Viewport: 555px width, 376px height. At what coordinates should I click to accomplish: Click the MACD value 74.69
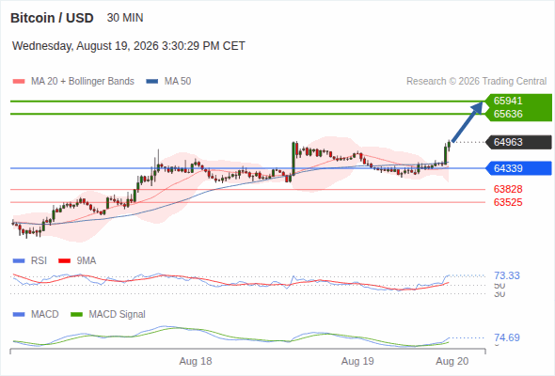[x=507, y=337]
